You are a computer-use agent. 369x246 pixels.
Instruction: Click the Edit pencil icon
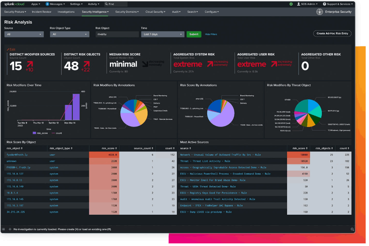[x=8, y=50]
